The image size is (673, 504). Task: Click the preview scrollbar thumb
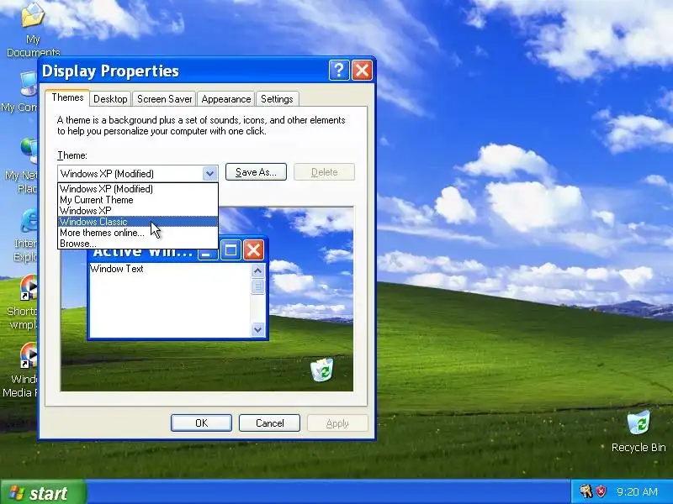pos(257,286)
